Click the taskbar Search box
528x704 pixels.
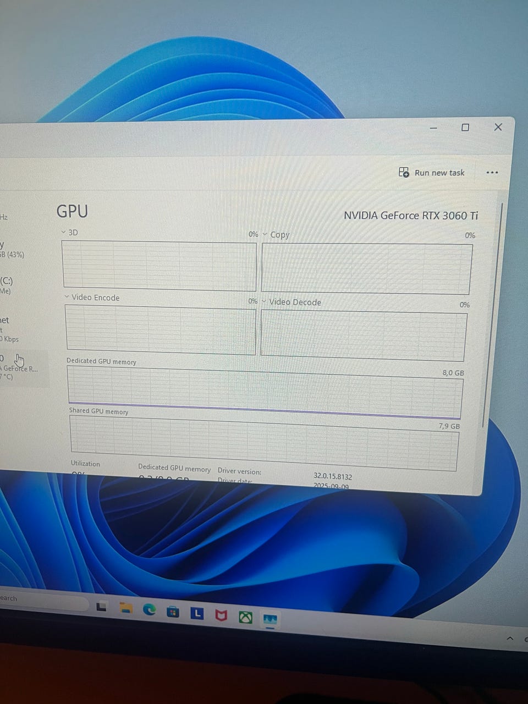[x=41, y=600]
